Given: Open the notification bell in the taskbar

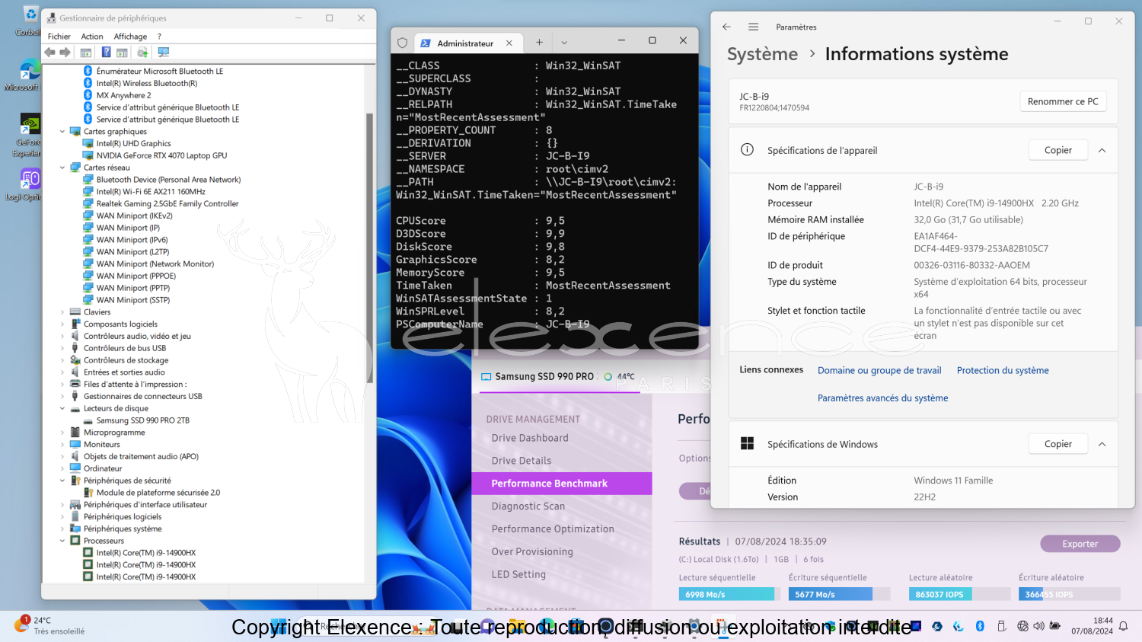Looking at the screenshot, I should [x=1124, y=626].
